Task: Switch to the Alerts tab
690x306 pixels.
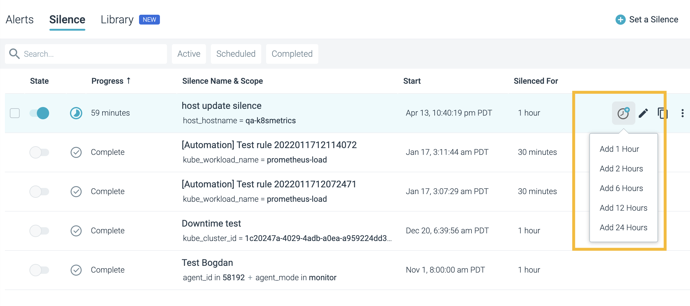Action: coord(20,20)
